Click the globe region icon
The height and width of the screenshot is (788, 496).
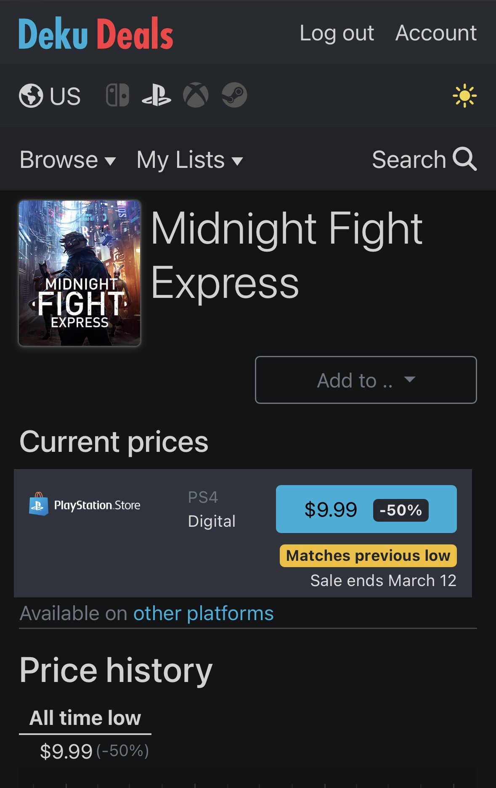point(31,96)
